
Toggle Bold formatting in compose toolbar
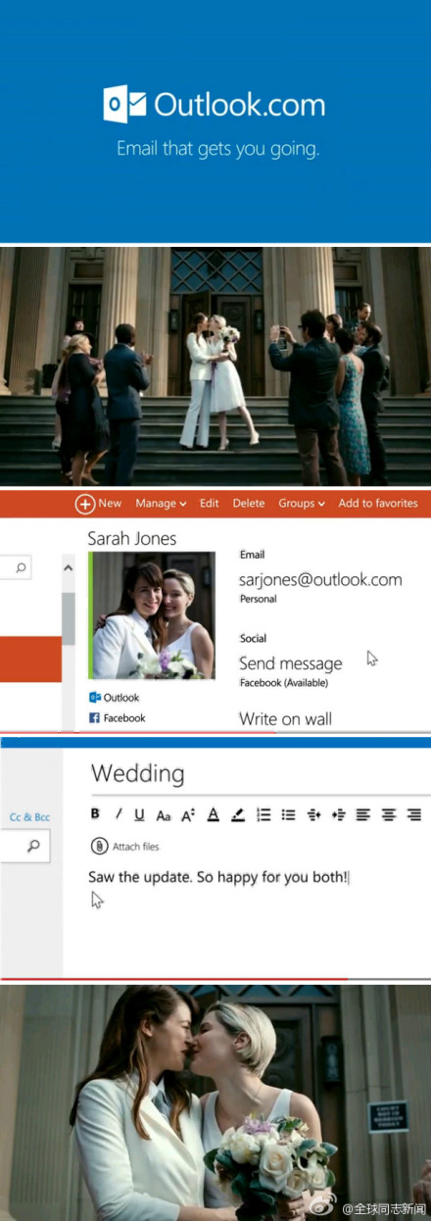tap(96, 813)
